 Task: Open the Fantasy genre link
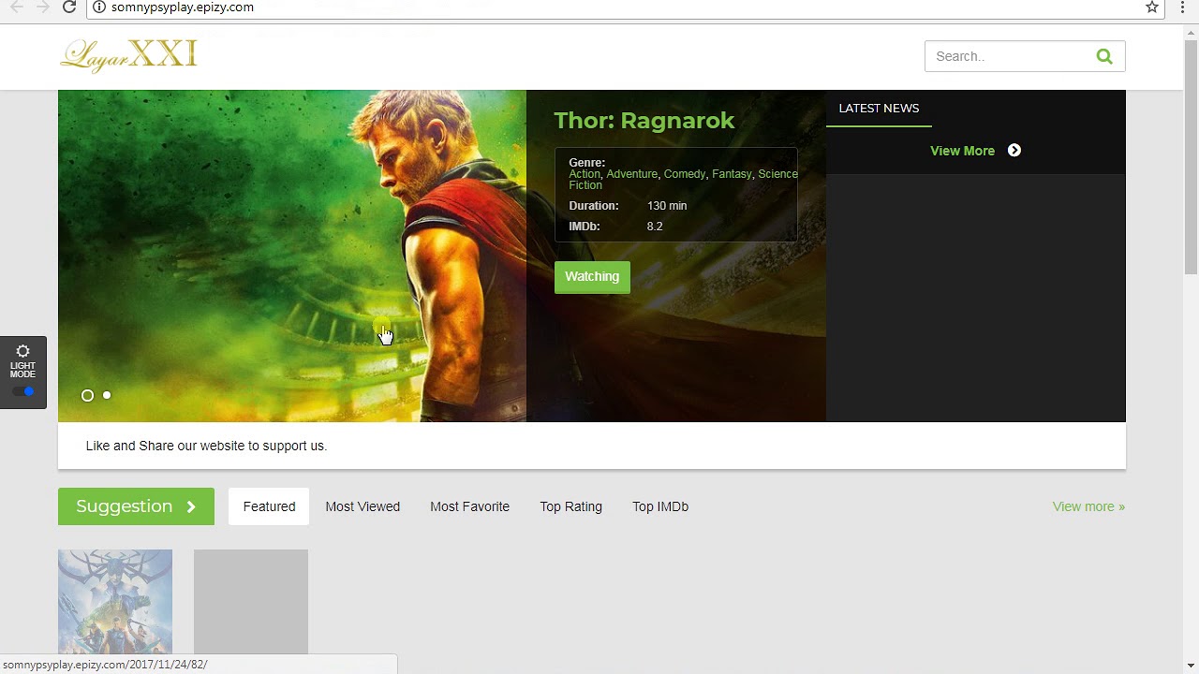(732, 174)
